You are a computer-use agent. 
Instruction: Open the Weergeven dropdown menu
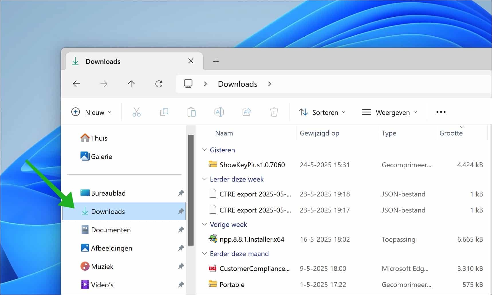point(389,112)
